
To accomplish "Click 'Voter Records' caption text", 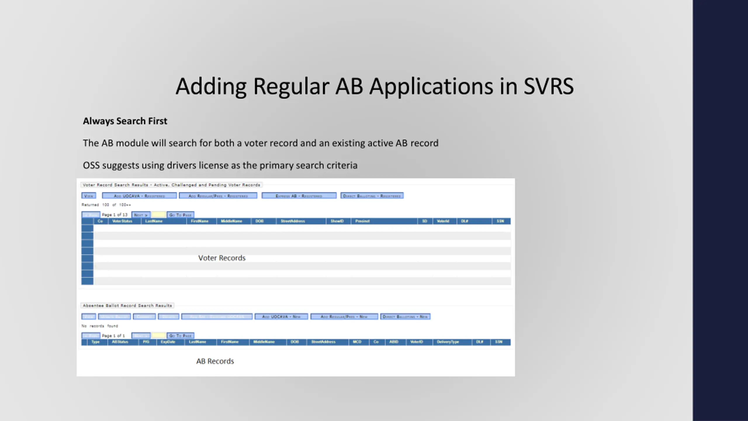I will point(222,258).
